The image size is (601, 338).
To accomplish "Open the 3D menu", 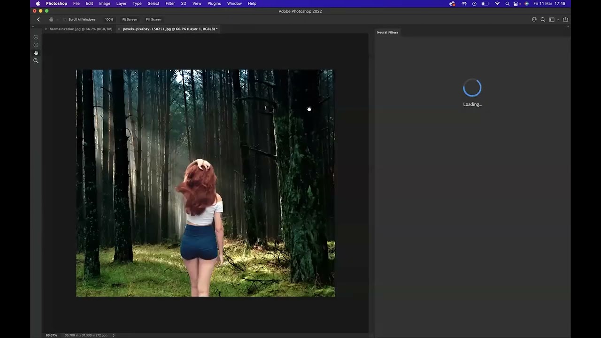I will 184,3.
